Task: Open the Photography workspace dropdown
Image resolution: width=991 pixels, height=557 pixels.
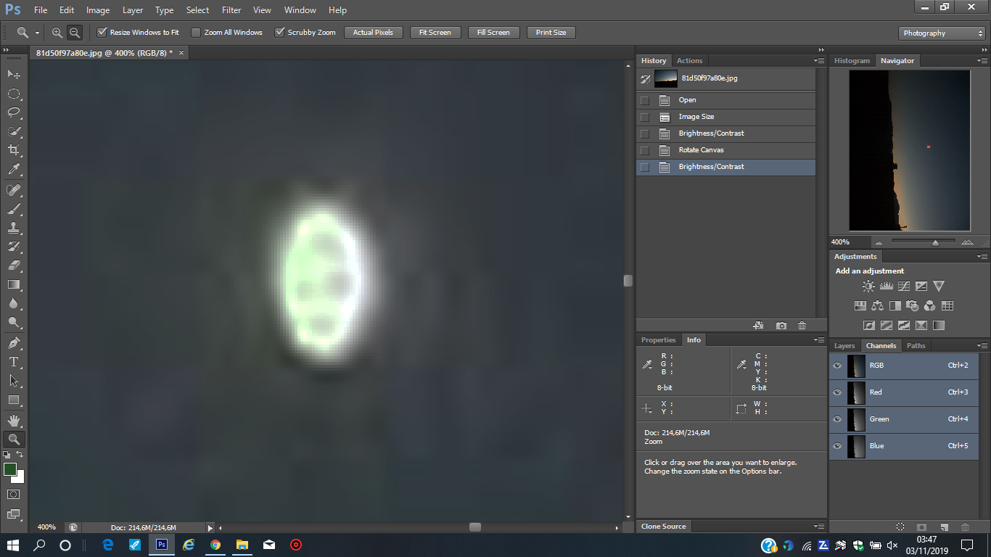Action: click(x=941, y=33)
